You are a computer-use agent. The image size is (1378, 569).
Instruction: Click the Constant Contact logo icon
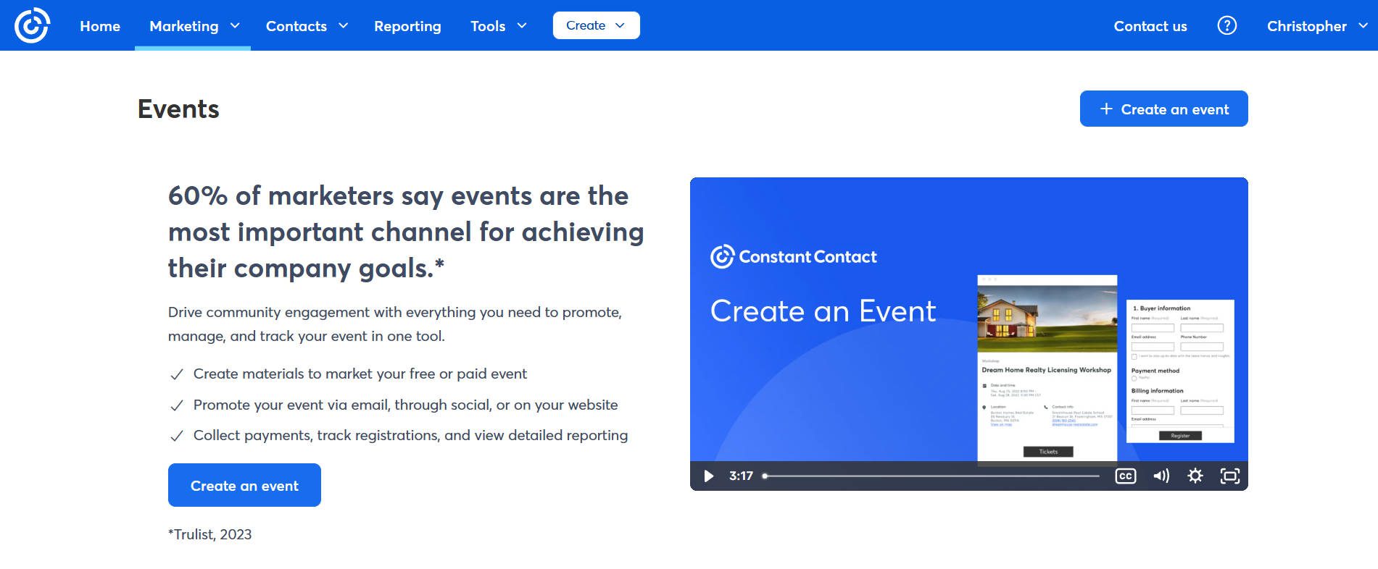pyautogui.click(x=32, y=25)
